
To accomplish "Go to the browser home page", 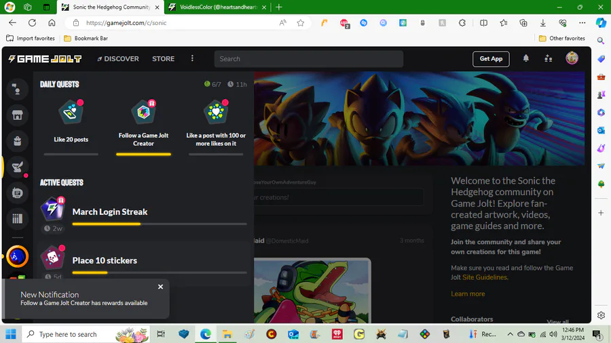I will click(52, 22).
